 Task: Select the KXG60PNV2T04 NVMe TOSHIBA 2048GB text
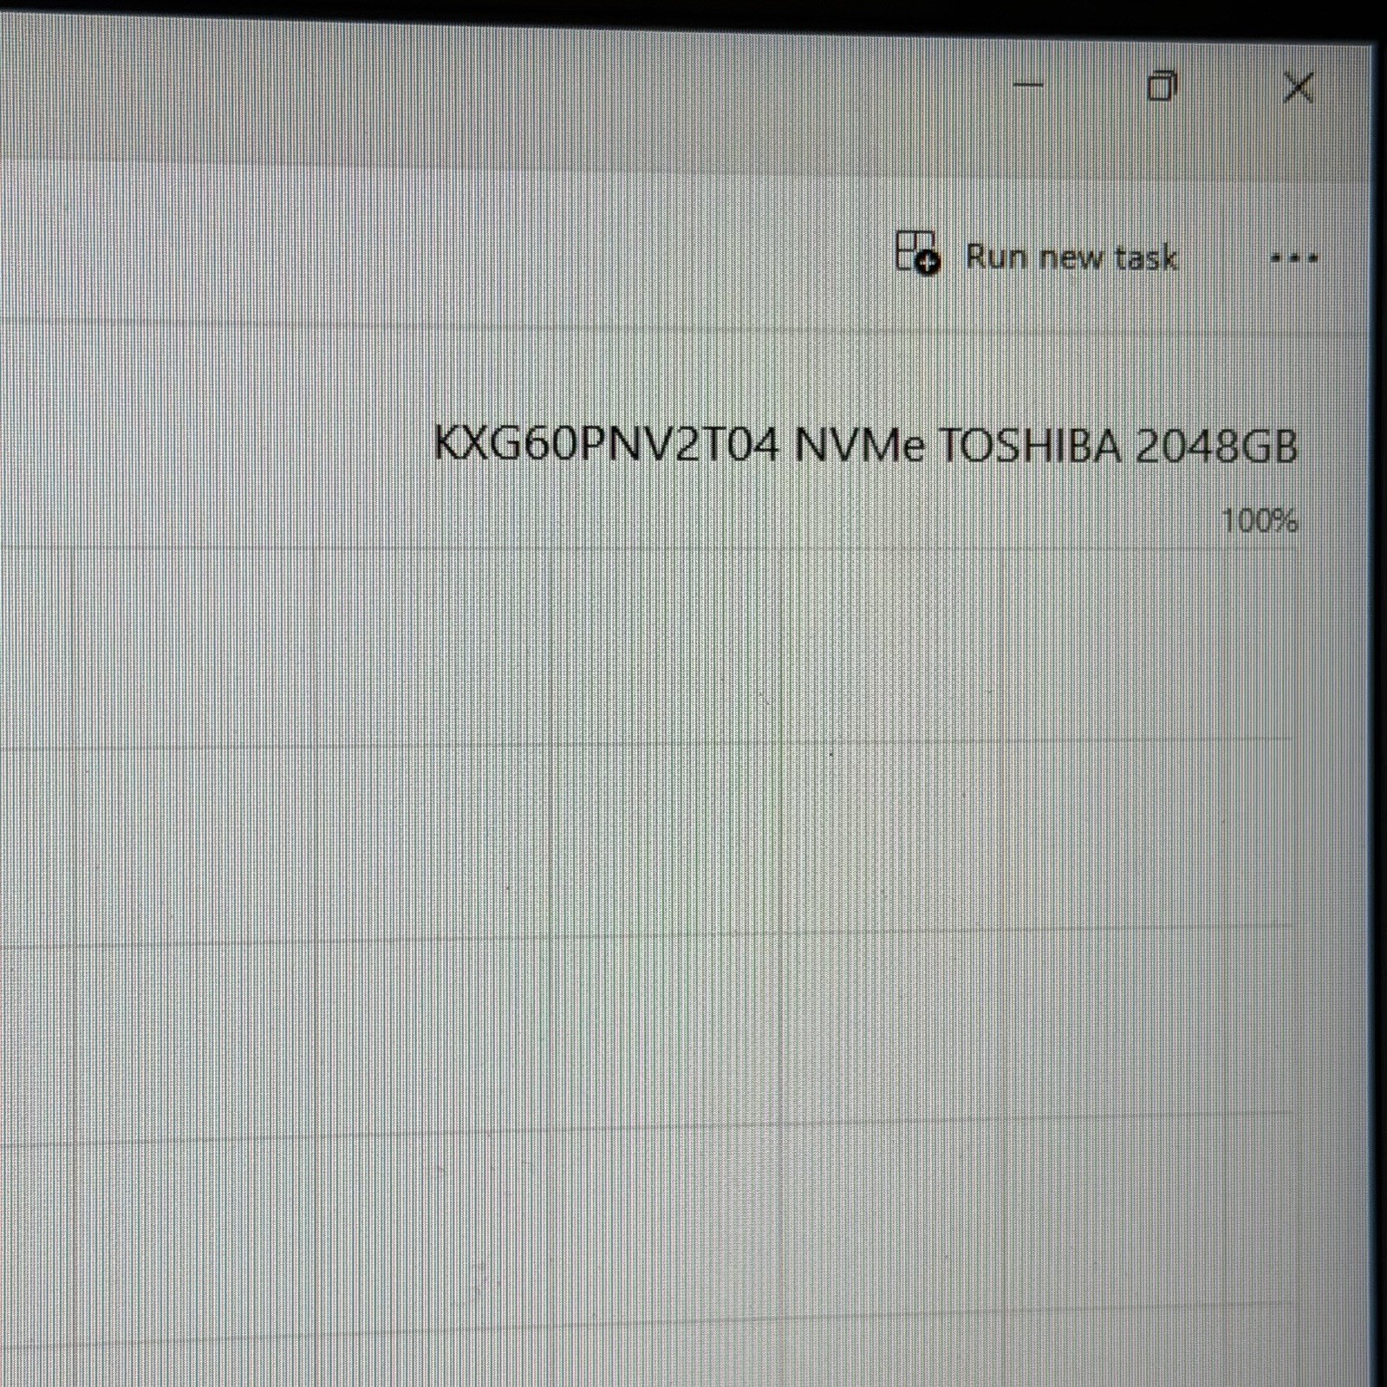[x=865, y=446]
